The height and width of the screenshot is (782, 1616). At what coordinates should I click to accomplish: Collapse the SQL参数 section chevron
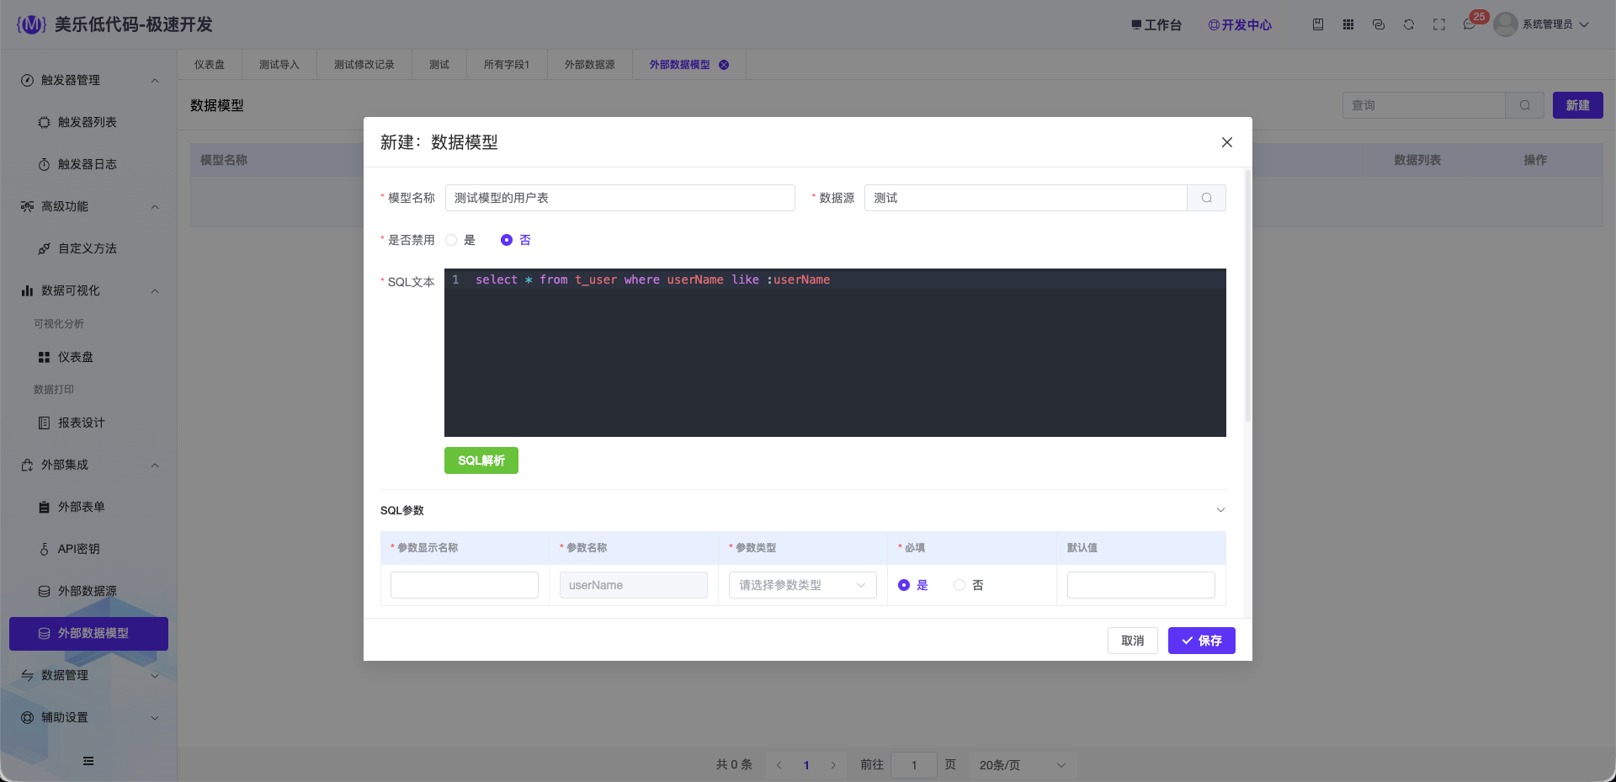[1220, 510]
